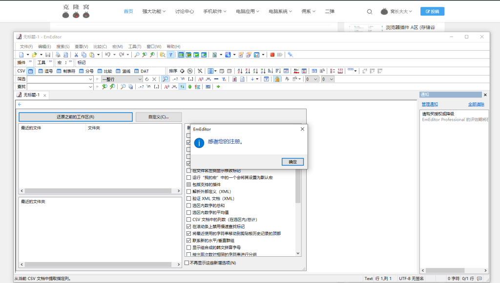Click the 管理通知 link
Image resolution: width=500 pixels, height=283 pixels.
[x=430, y=104]
